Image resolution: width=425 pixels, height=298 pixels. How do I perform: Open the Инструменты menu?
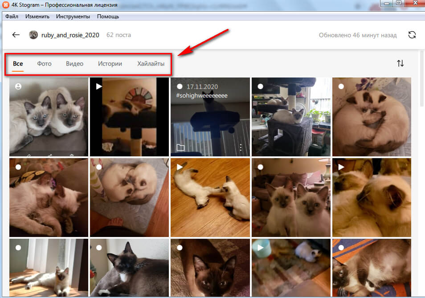tap(73, 16)
